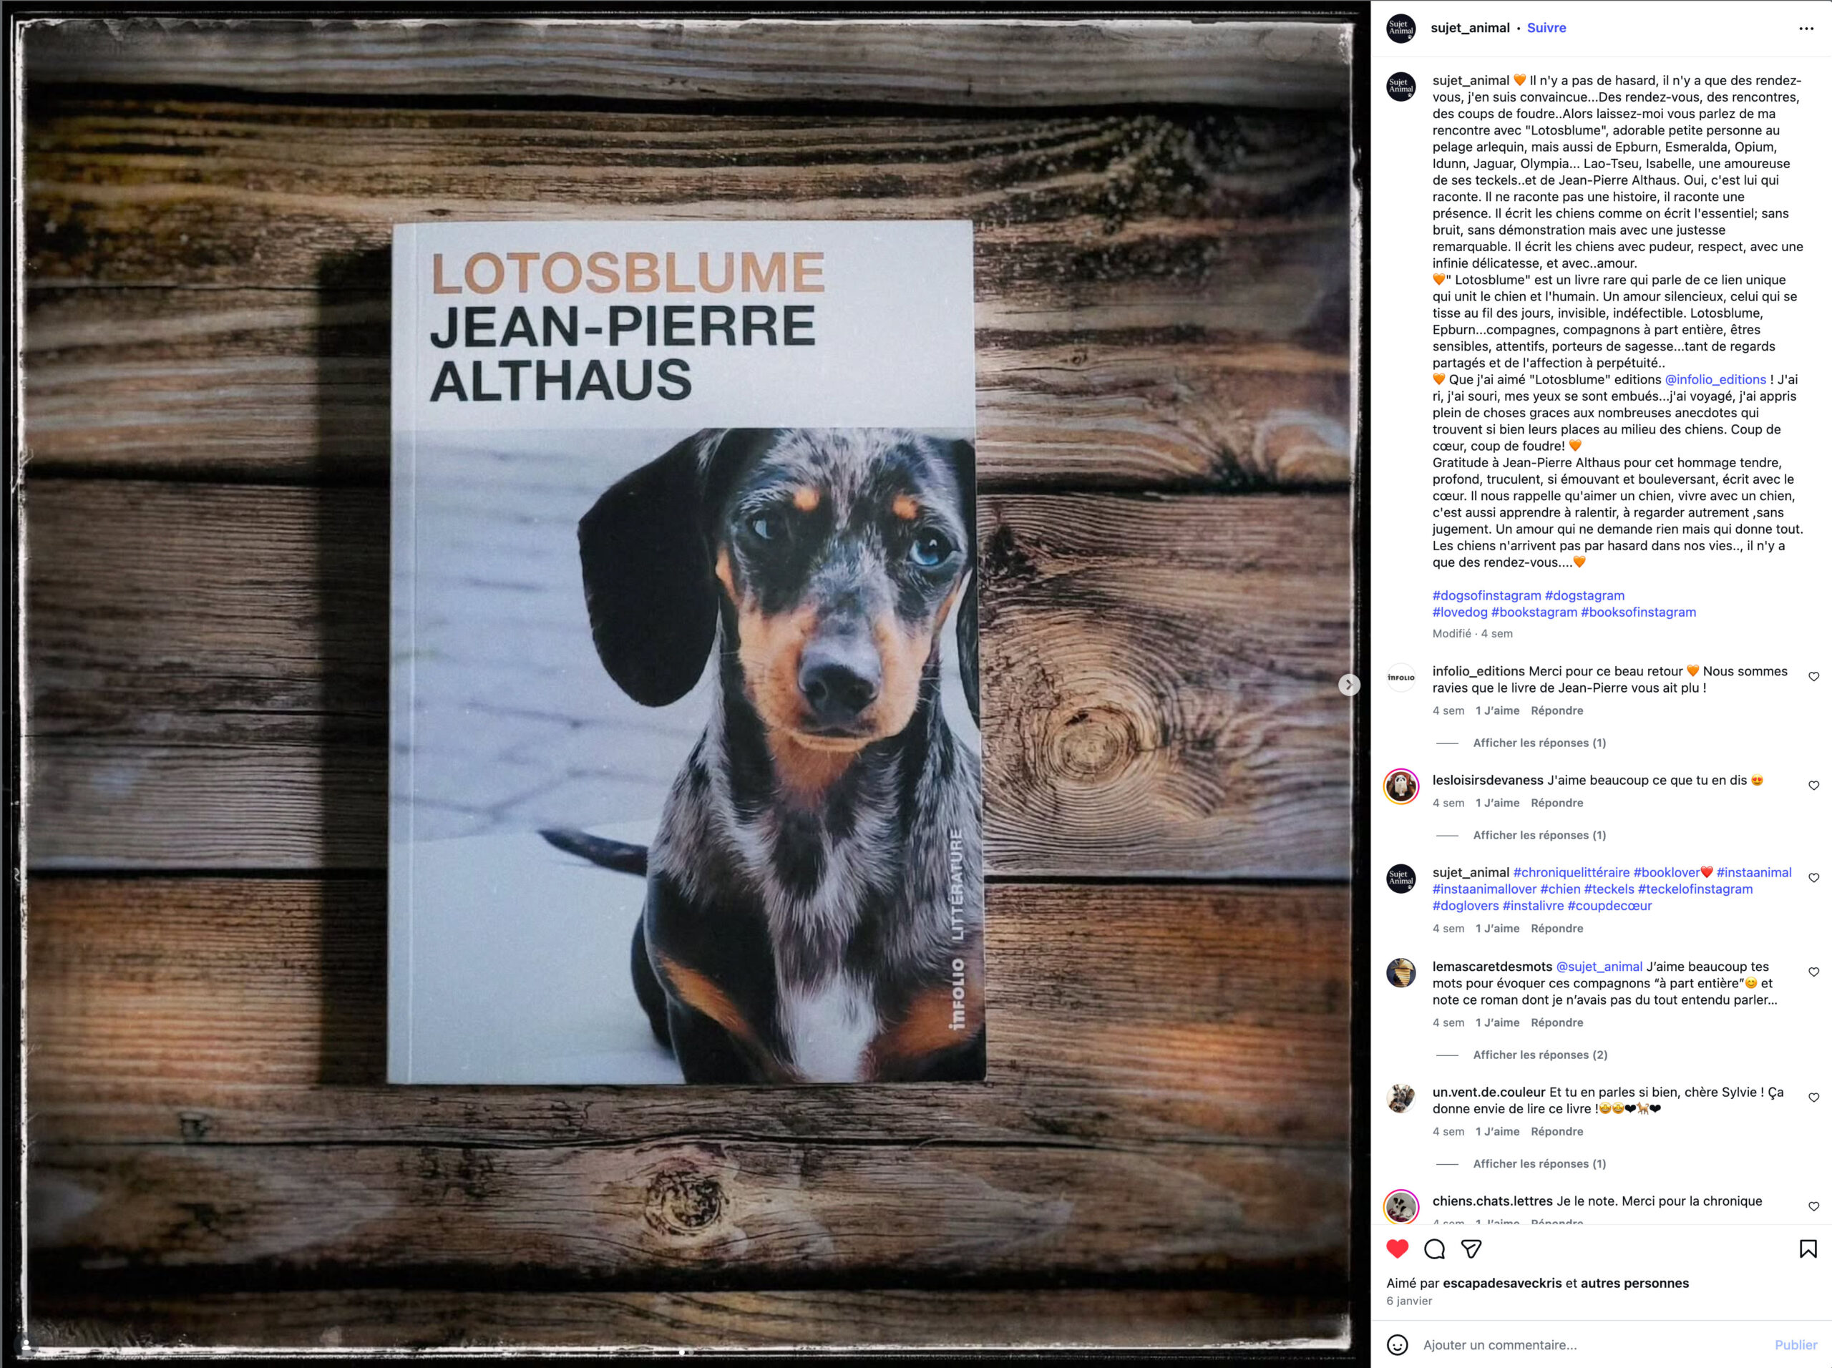Open the comment bubble icon
Image resolution: width=1832 pixels, height=1368 pixels.
coord(1434,1248)
